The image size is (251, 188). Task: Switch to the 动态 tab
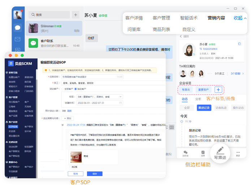pos(185,99)
